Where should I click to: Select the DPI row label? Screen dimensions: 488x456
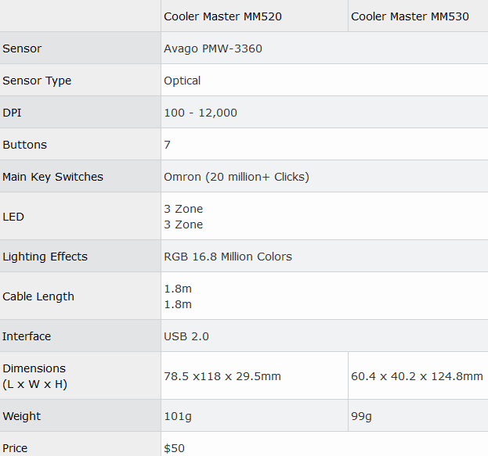[x=12, y=113]
